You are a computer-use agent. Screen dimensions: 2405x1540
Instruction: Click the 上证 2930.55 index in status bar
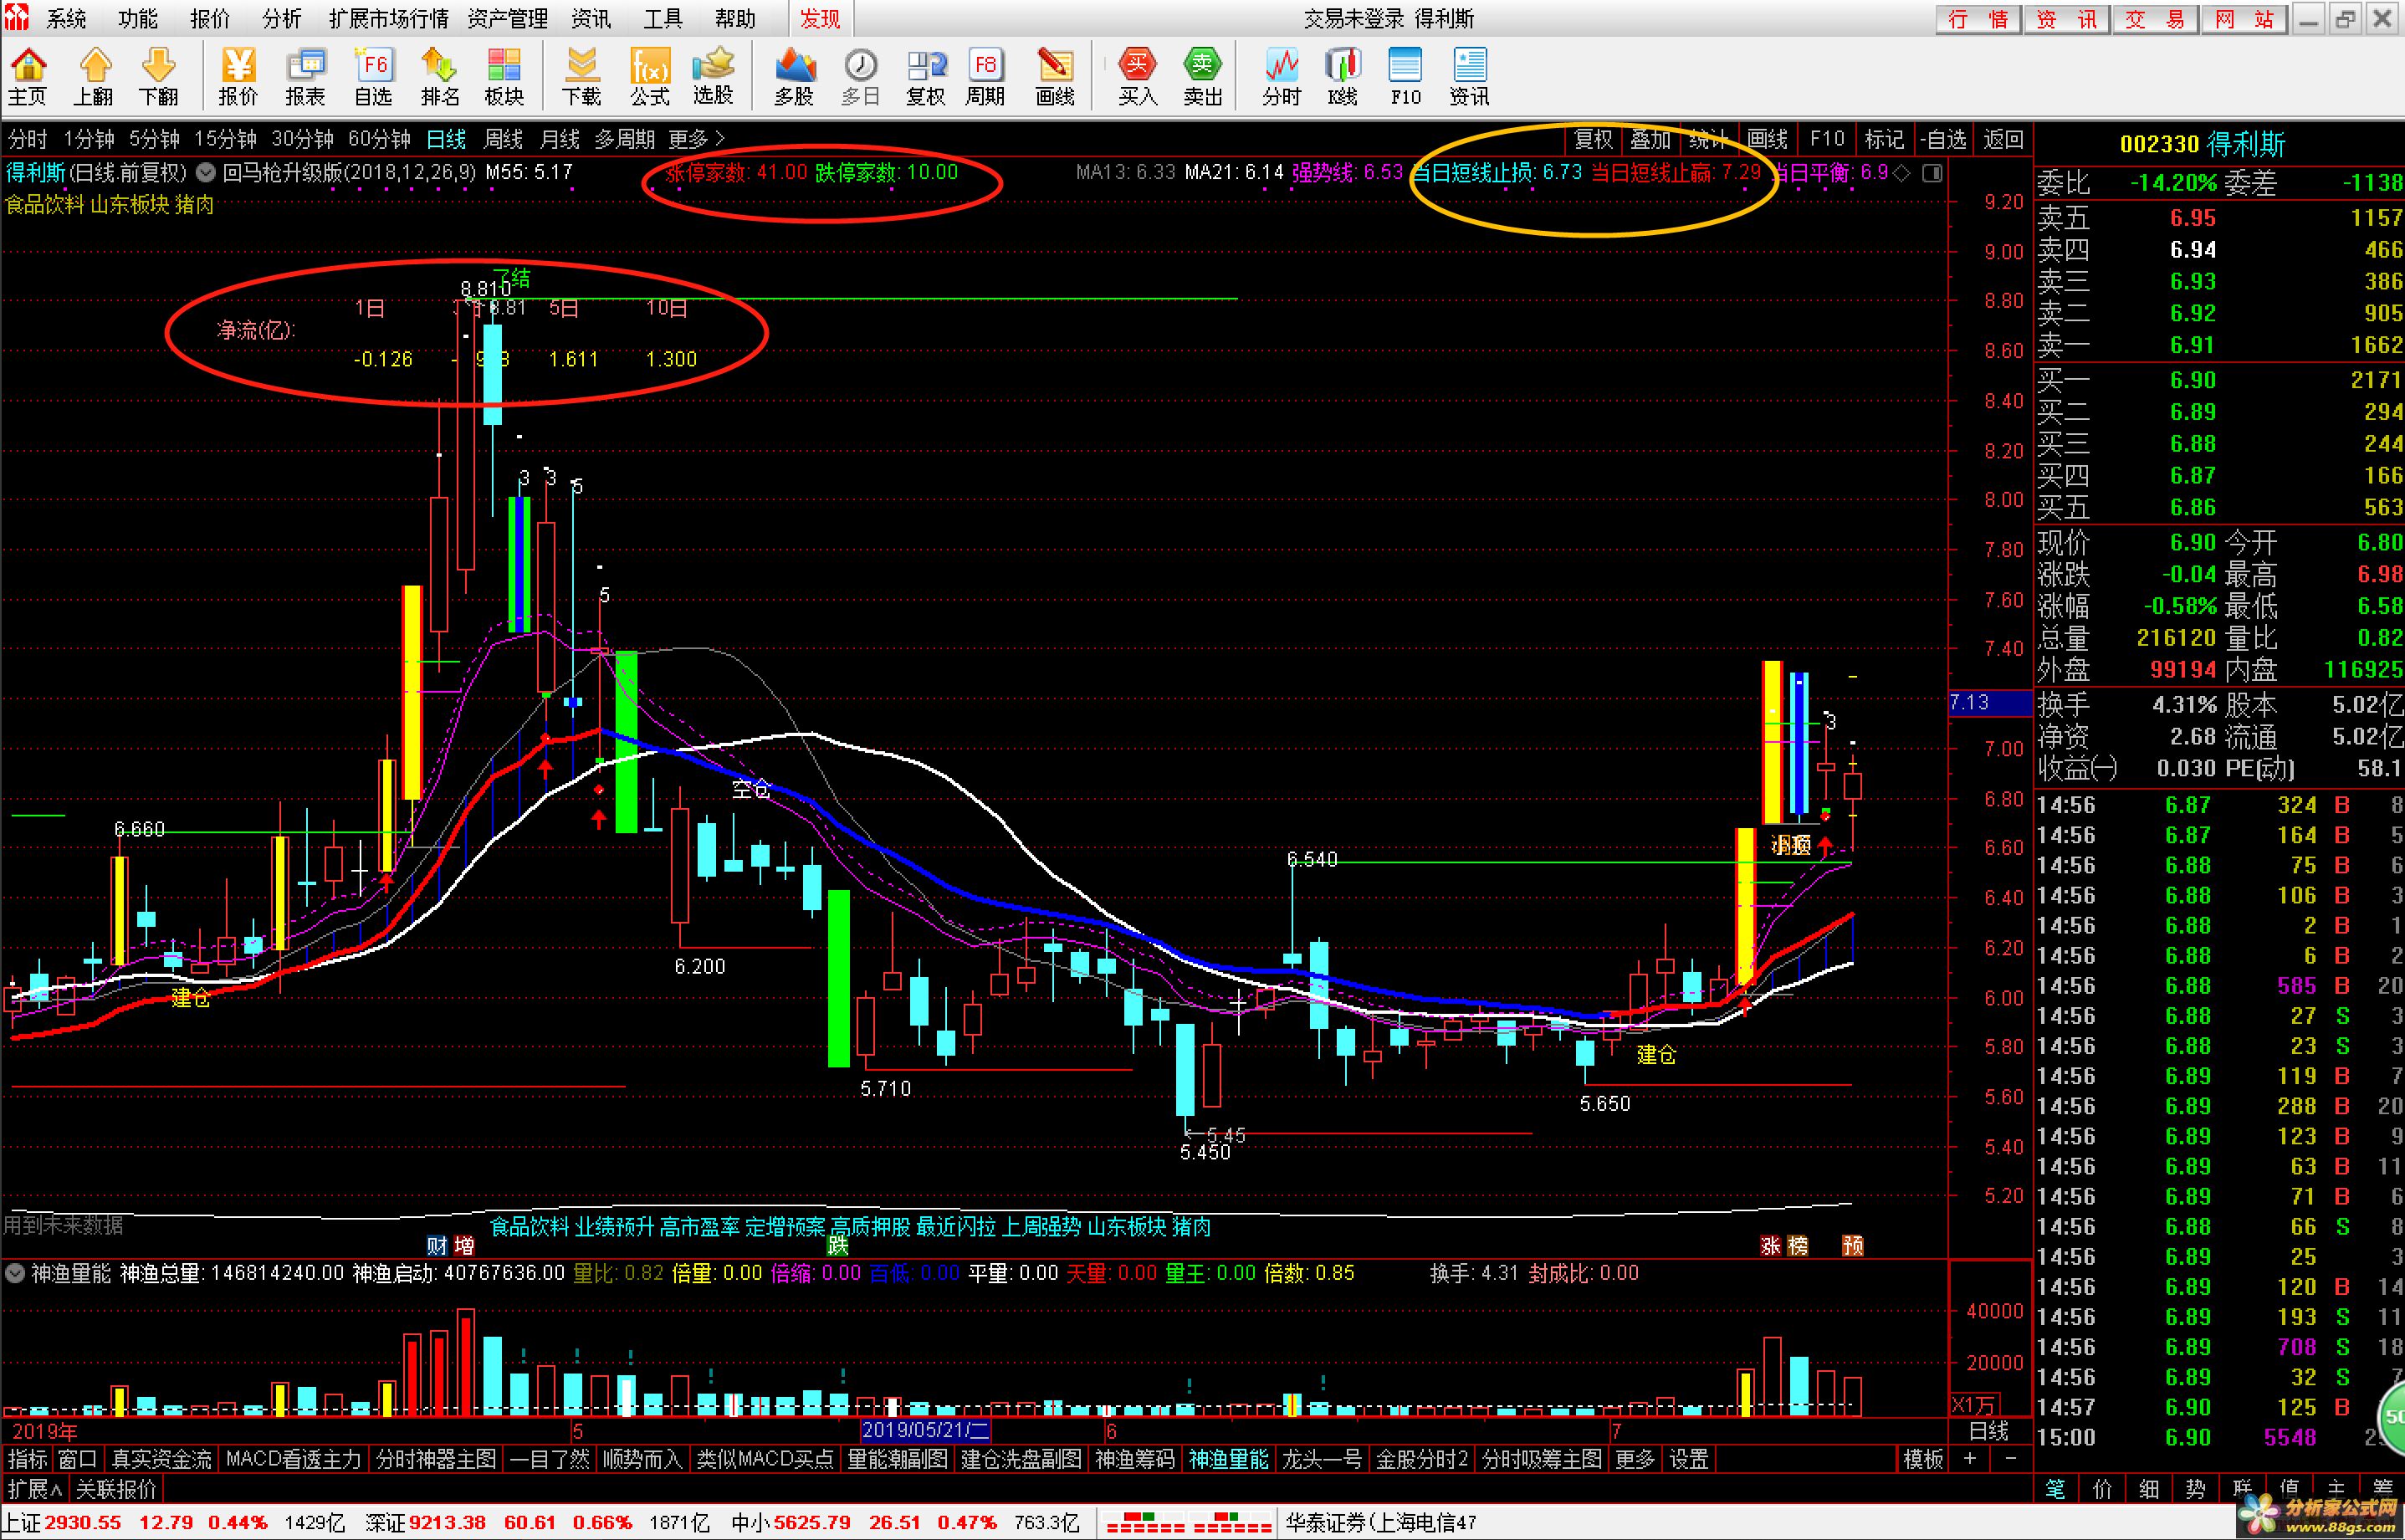(63, 1522)
